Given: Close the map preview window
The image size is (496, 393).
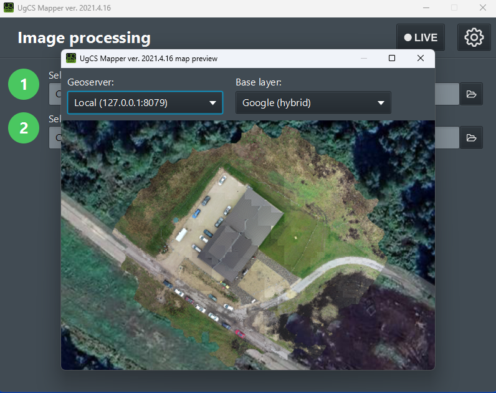Looking at the screenshot, I should pos(421,58).
